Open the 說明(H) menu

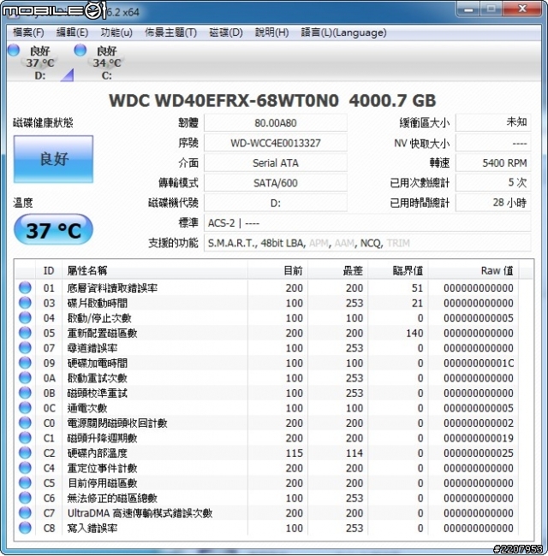point(272,33)
